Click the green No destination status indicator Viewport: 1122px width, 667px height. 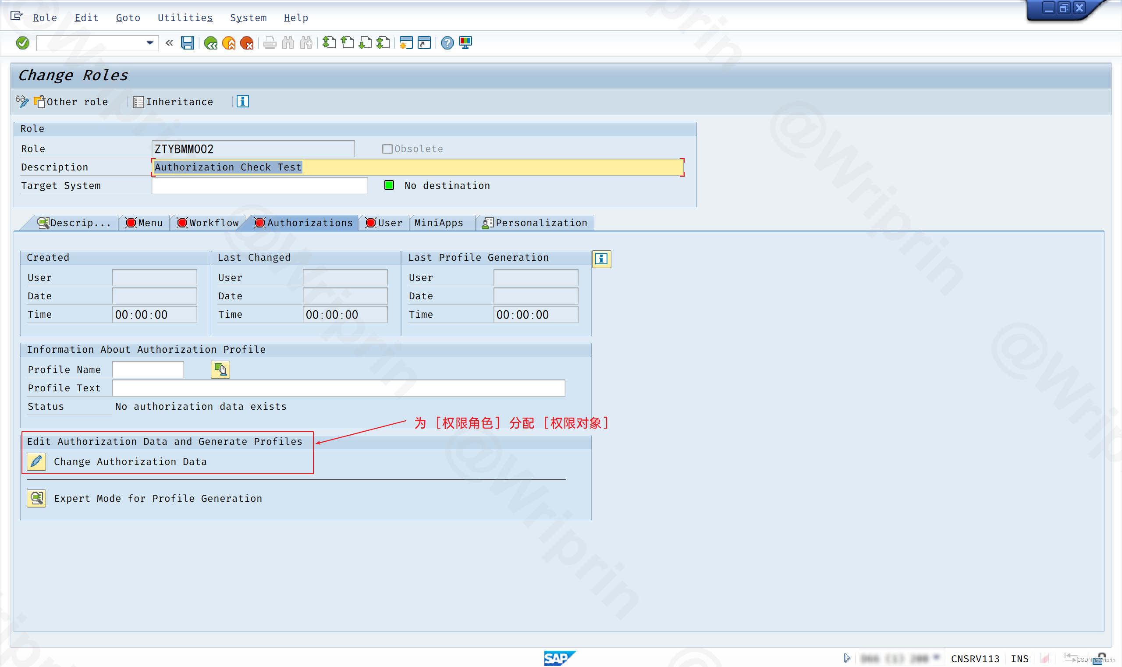[389, 185]
